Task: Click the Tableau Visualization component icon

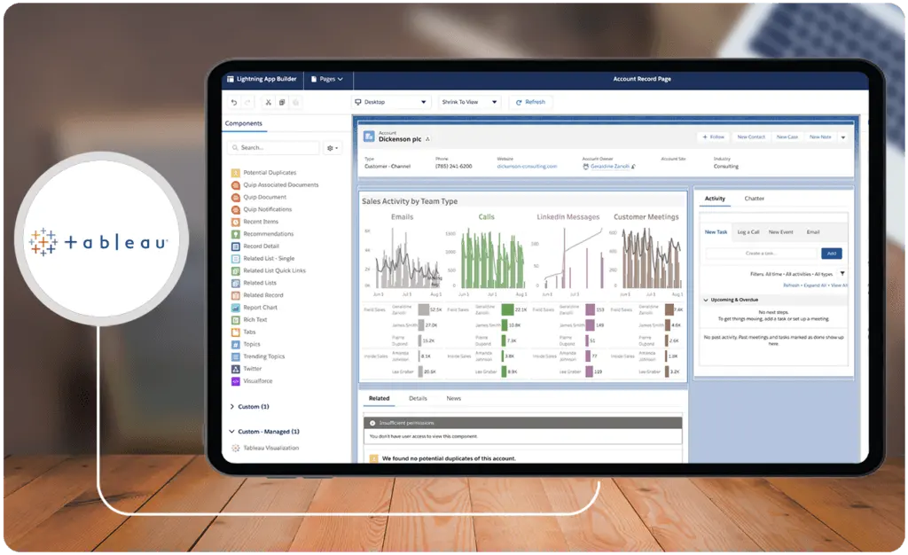Action: (236, 449)
